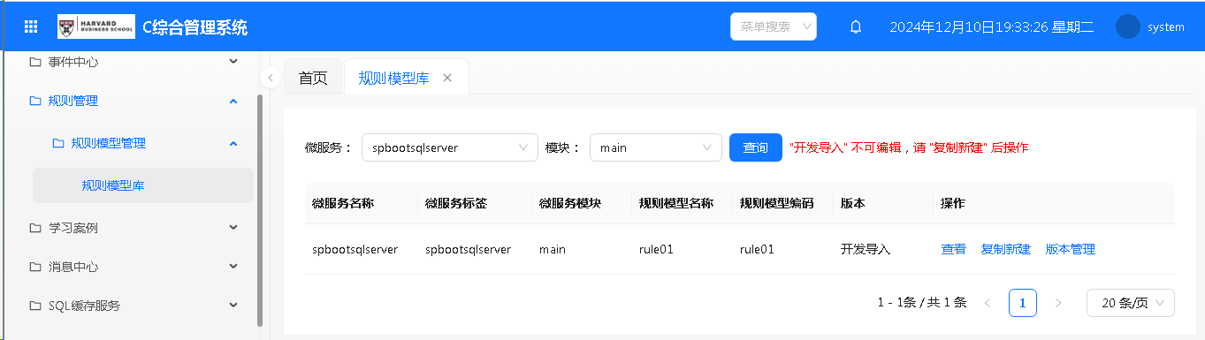Viewport: 1205px width, 340px height.
Task: Open the 菜单搜索 dropdown
Action: point(774,26)
